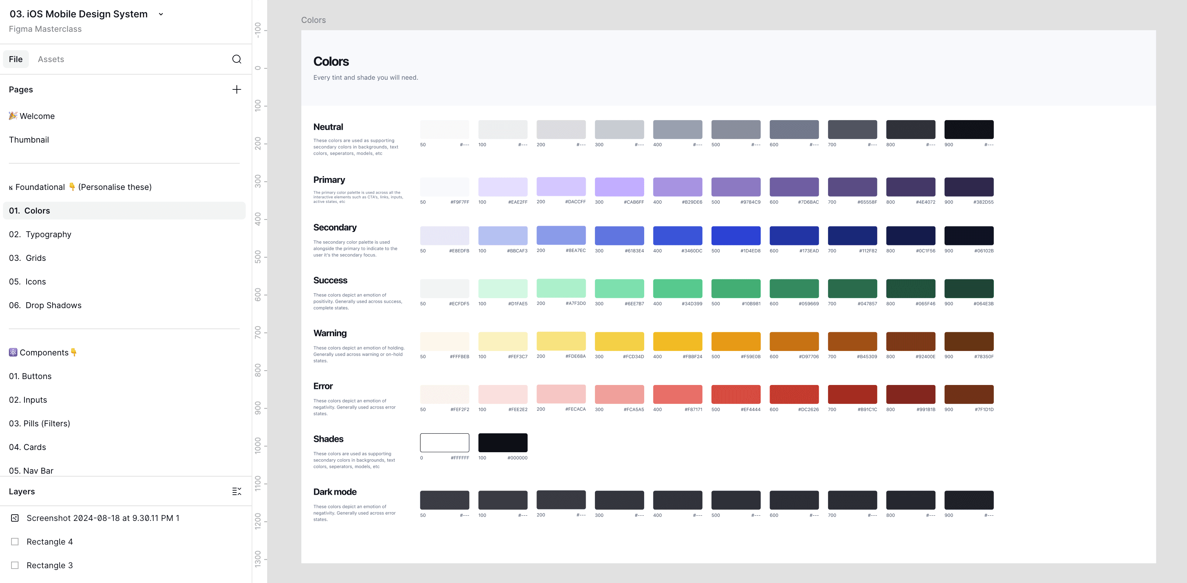The height and width of the screenshot is (583, 1187).
Task: Select the Thumbnail page
Action: coord(29,140)
